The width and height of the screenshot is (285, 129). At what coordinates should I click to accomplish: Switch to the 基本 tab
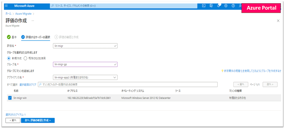pyautogui.click(x=12, y=37)
